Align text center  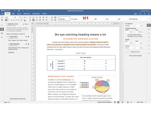pos(34,20)
